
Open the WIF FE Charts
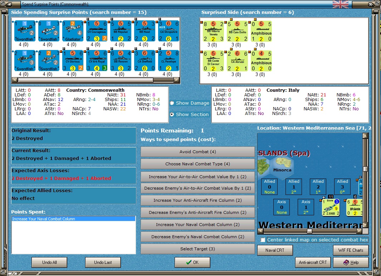pos(351,250)
